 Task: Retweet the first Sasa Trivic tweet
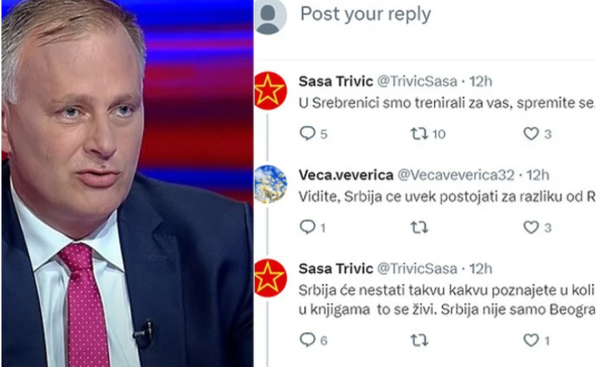(419, 134)
